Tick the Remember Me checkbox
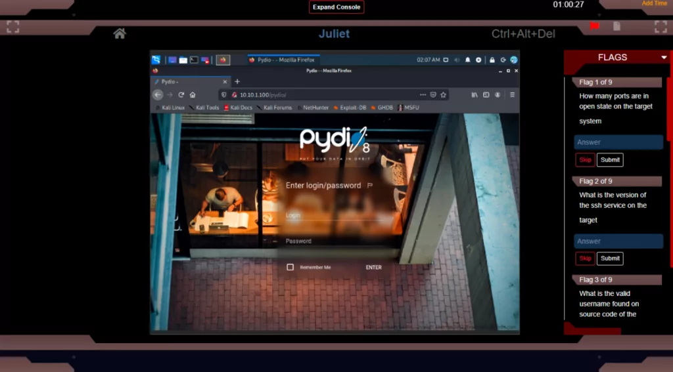This screenshot has height=372, width=673. coord(290,267)
